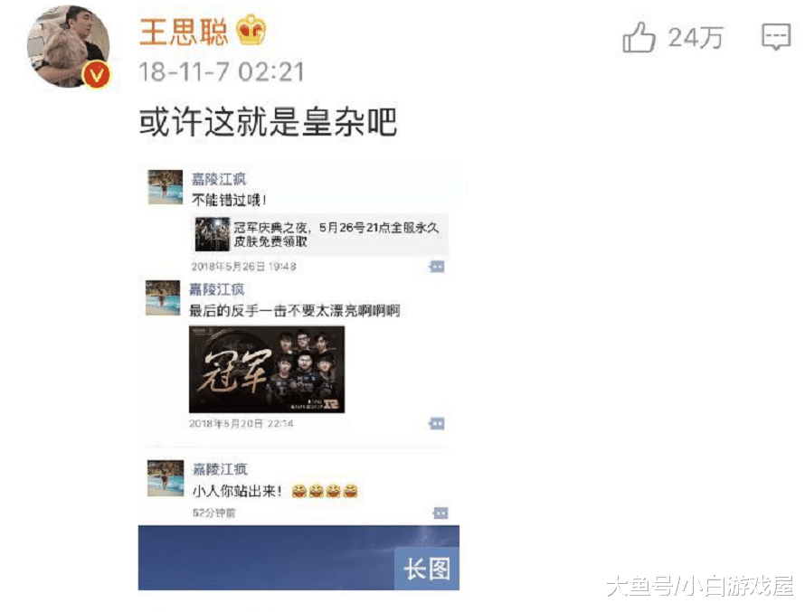The image size is (805, 612).
Task: Tap the comment icon beside 2018年5月26日 19:48
Action: pos(436,267)
